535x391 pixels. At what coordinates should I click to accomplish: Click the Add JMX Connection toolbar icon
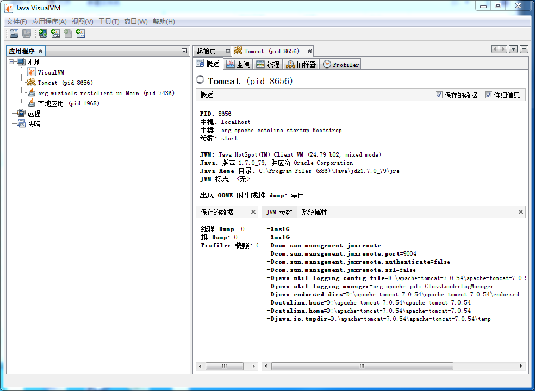pyautogui.click(x=55, y=33)
